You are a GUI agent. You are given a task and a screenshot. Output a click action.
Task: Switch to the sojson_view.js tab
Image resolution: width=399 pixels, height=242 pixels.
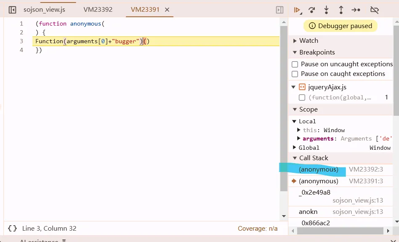[x=44, y=10]
